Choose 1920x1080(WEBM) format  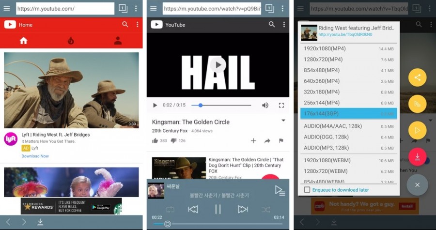tap(349, 160)
